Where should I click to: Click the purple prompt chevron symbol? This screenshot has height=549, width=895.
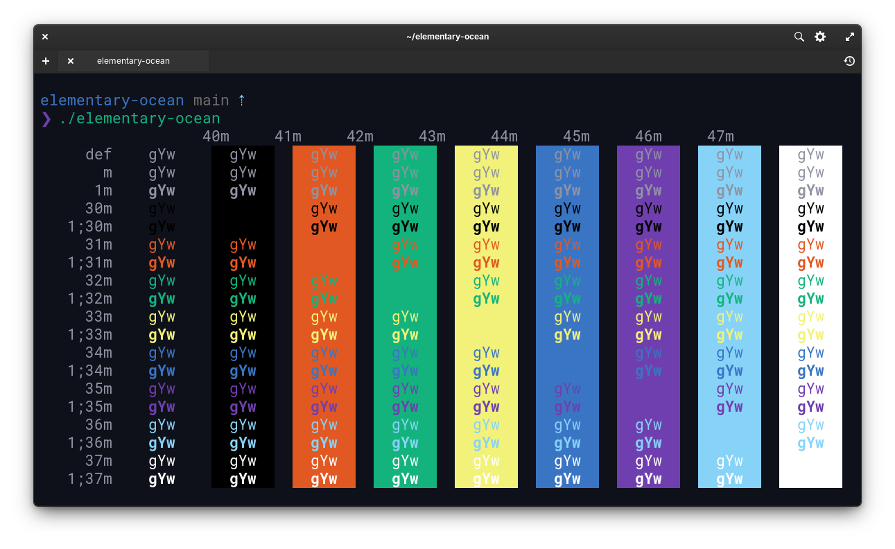pyautogui.click(x=46, y=119)
